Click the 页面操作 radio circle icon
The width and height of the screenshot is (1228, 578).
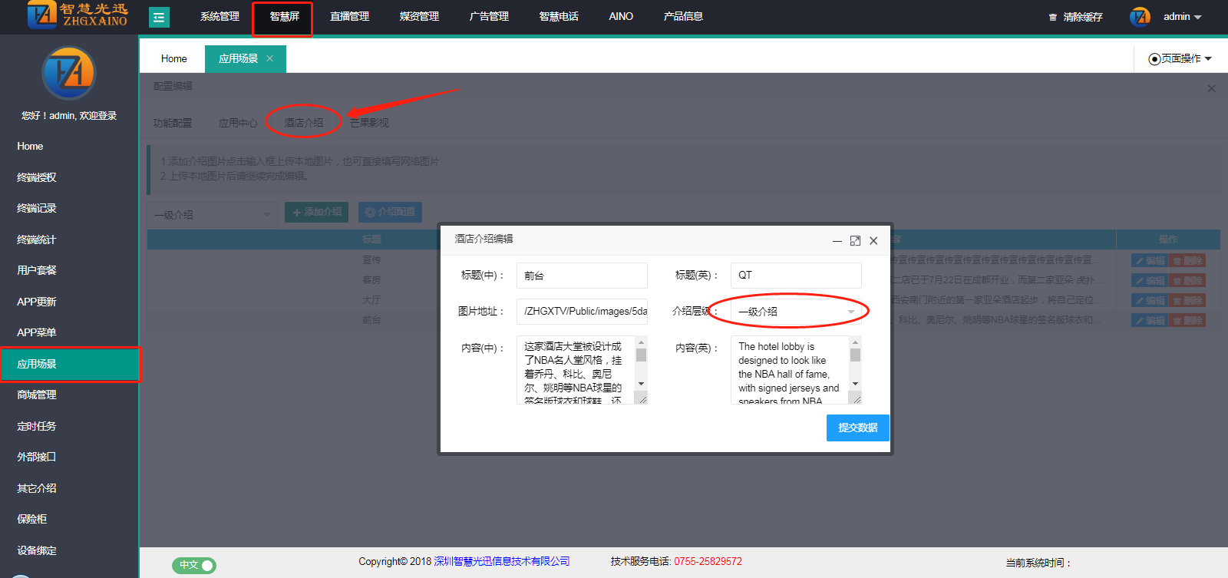[1154, 59]
